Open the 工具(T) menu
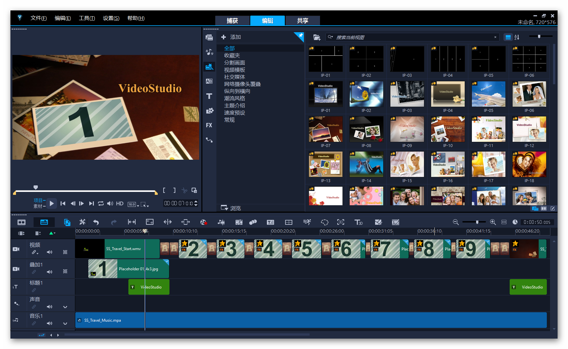The image size is (568, 349). coord(87,18)
